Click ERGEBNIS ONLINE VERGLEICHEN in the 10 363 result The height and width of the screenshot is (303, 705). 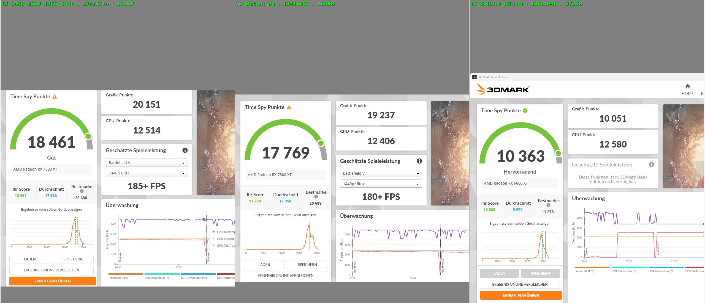pyautogui.click(x=520, y=284)
